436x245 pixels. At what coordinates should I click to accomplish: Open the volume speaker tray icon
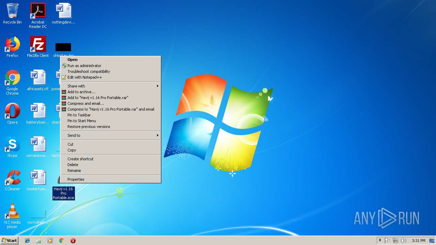click(x=404, y=241)
